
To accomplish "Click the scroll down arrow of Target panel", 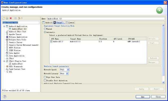I will click(163, 82).
